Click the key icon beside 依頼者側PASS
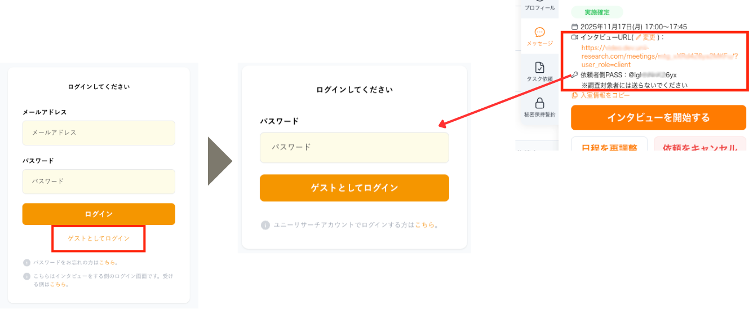This screenshot has height=309, width=753. tap(575, 75)
